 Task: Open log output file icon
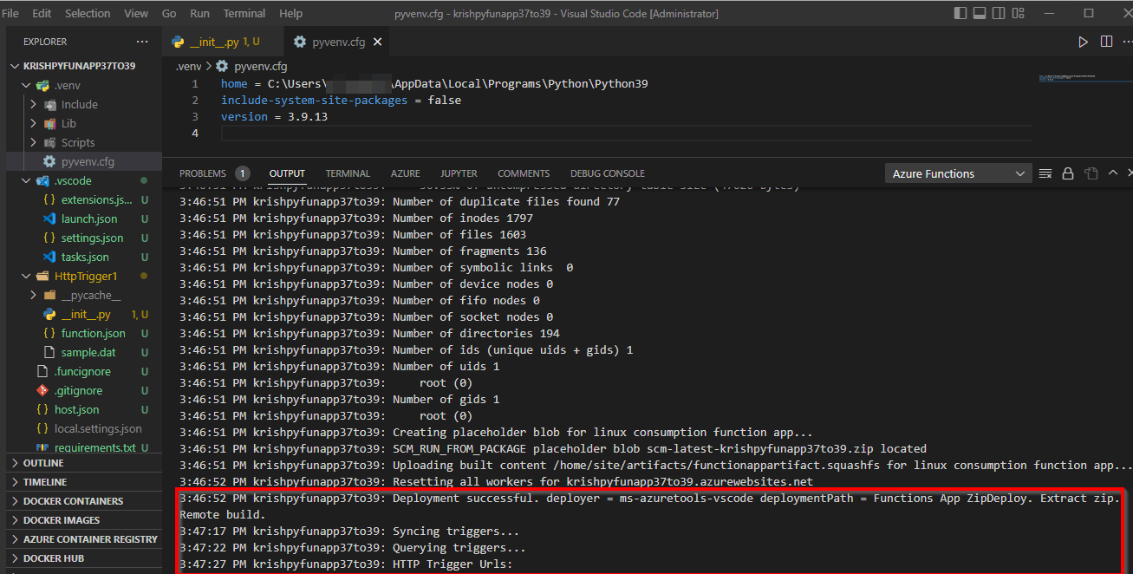click(1091, 173)
